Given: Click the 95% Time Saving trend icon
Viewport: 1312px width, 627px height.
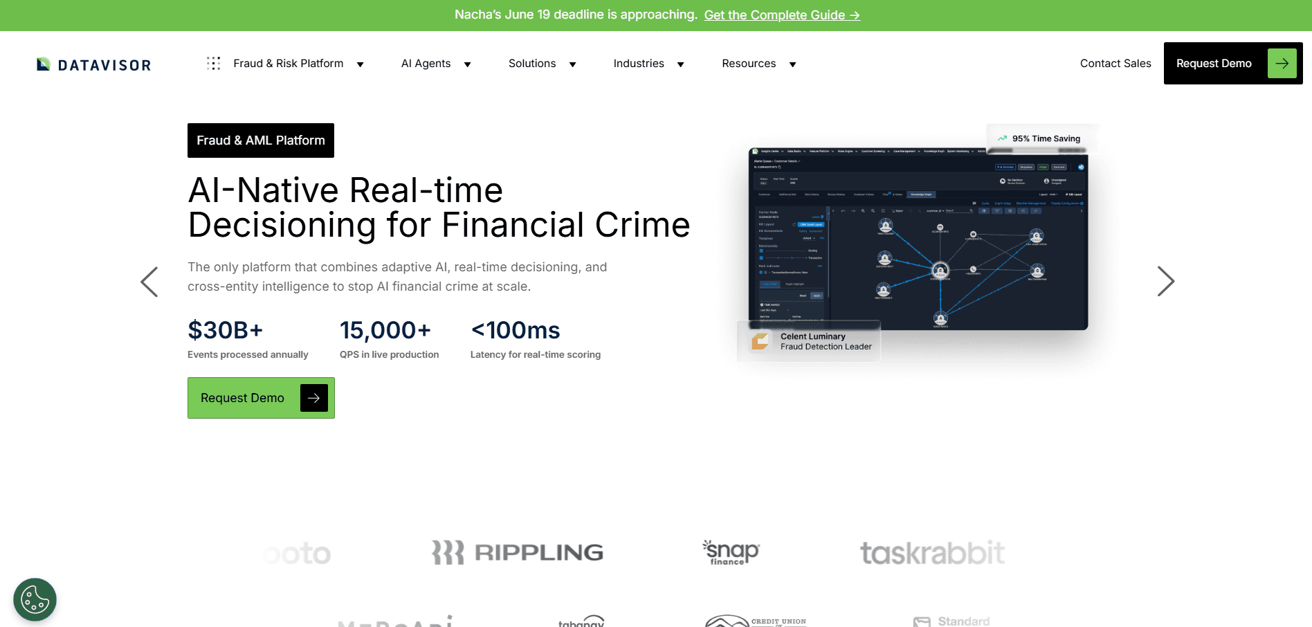Looking at the screenshot, I should [1002, 138].
